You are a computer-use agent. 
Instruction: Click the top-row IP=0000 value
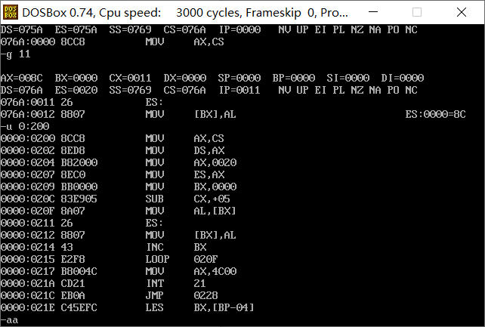[239, 29]
